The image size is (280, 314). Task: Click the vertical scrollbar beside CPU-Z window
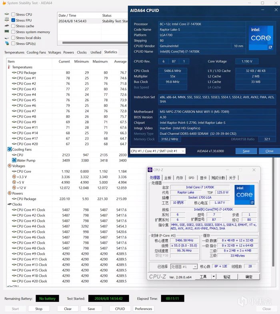[x=273, y=212]
